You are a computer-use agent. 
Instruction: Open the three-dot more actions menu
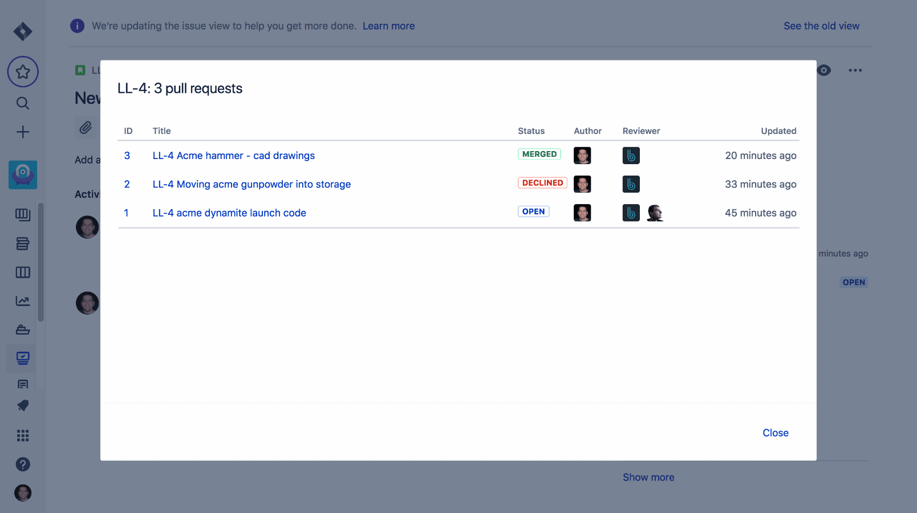(x=855, y=70)
